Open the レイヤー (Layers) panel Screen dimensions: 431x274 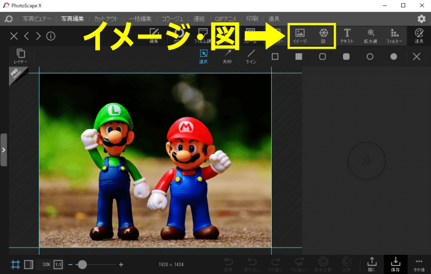coord(20,56)
